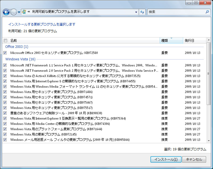Minimize the update window

(x=189, y=3)
